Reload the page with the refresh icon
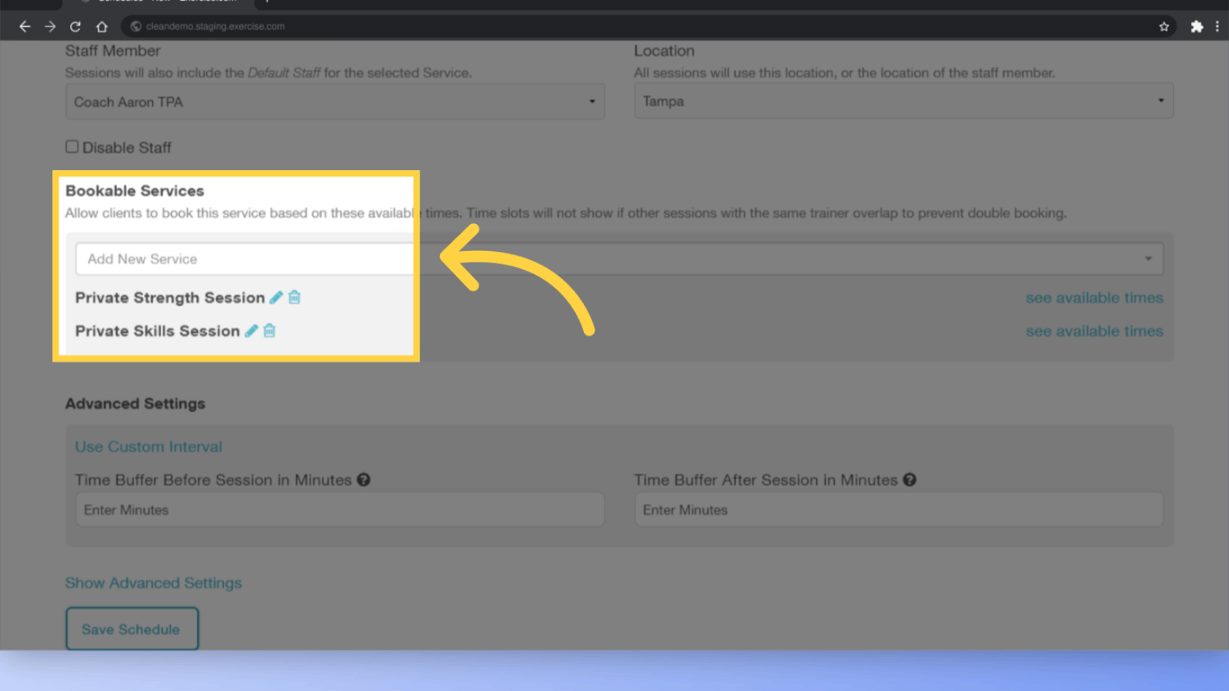1229x691 pixels. click(75, 26)
